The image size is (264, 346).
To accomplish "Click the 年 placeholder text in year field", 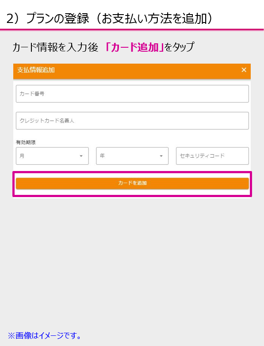I will [x=102, y=156].
